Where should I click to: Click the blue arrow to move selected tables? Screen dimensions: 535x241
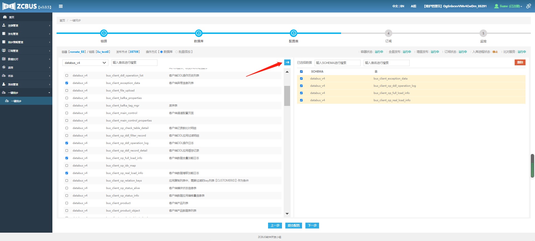pyautogui.click(x=287, y=63)
